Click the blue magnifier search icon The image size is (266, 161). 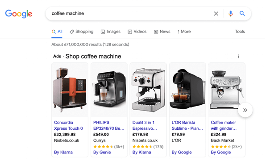[242, 13]
